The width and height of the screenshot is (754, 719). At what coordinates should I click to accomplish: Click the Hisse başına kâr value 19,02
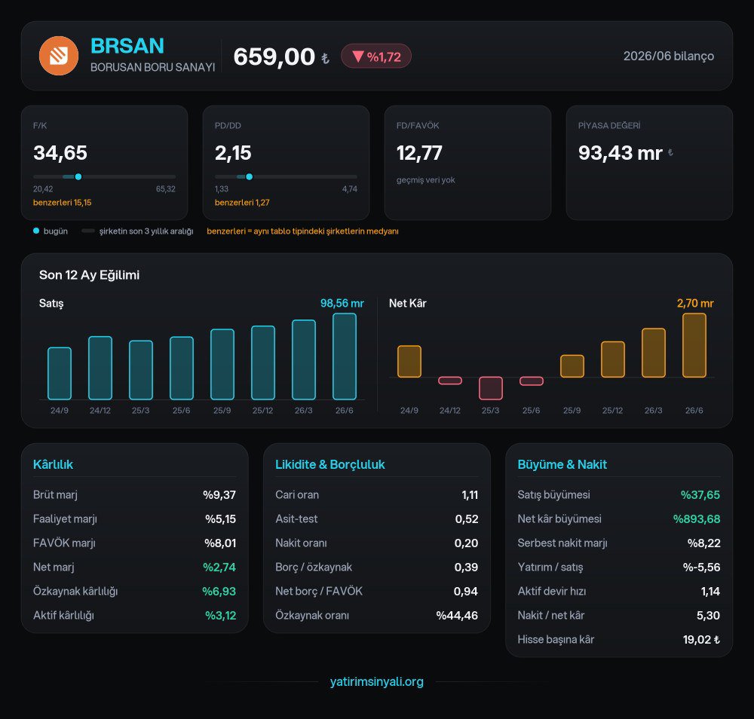[701, 640]
